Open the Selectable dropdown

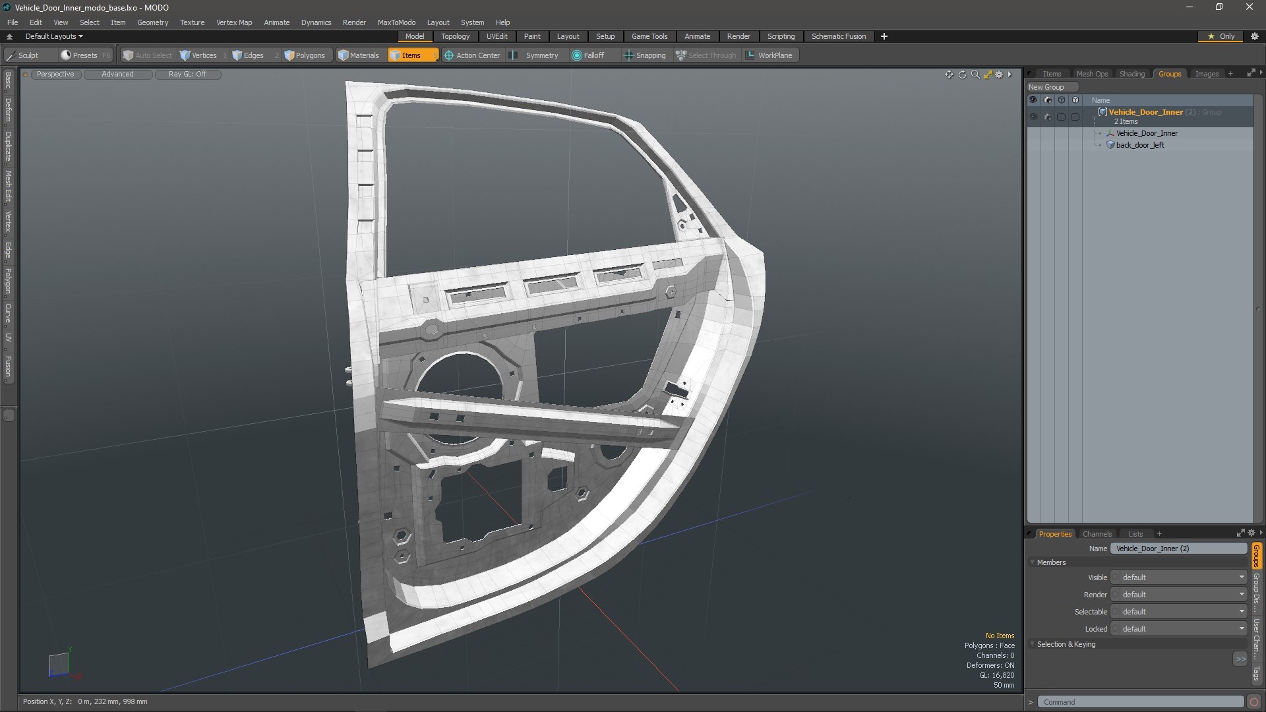(x=1184, y=612)
